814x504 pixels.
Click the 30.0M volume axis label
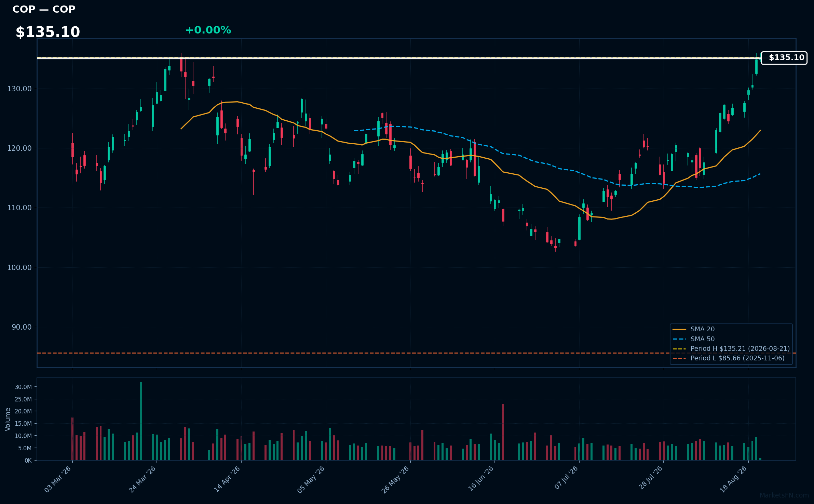(x=23, y=387)
